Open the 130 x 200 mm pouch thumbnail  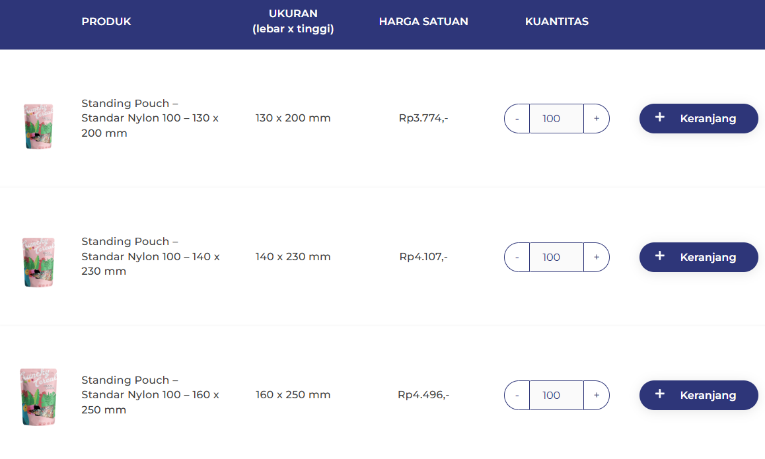(38, 125)
